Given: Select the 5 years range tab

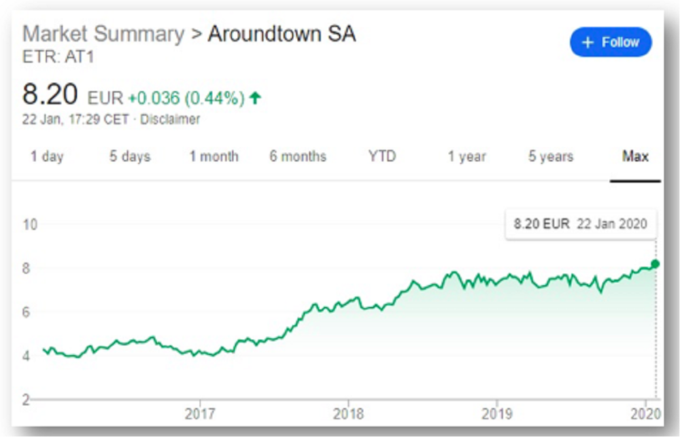Looking at the screenshot, I should (x=551, y=156).
